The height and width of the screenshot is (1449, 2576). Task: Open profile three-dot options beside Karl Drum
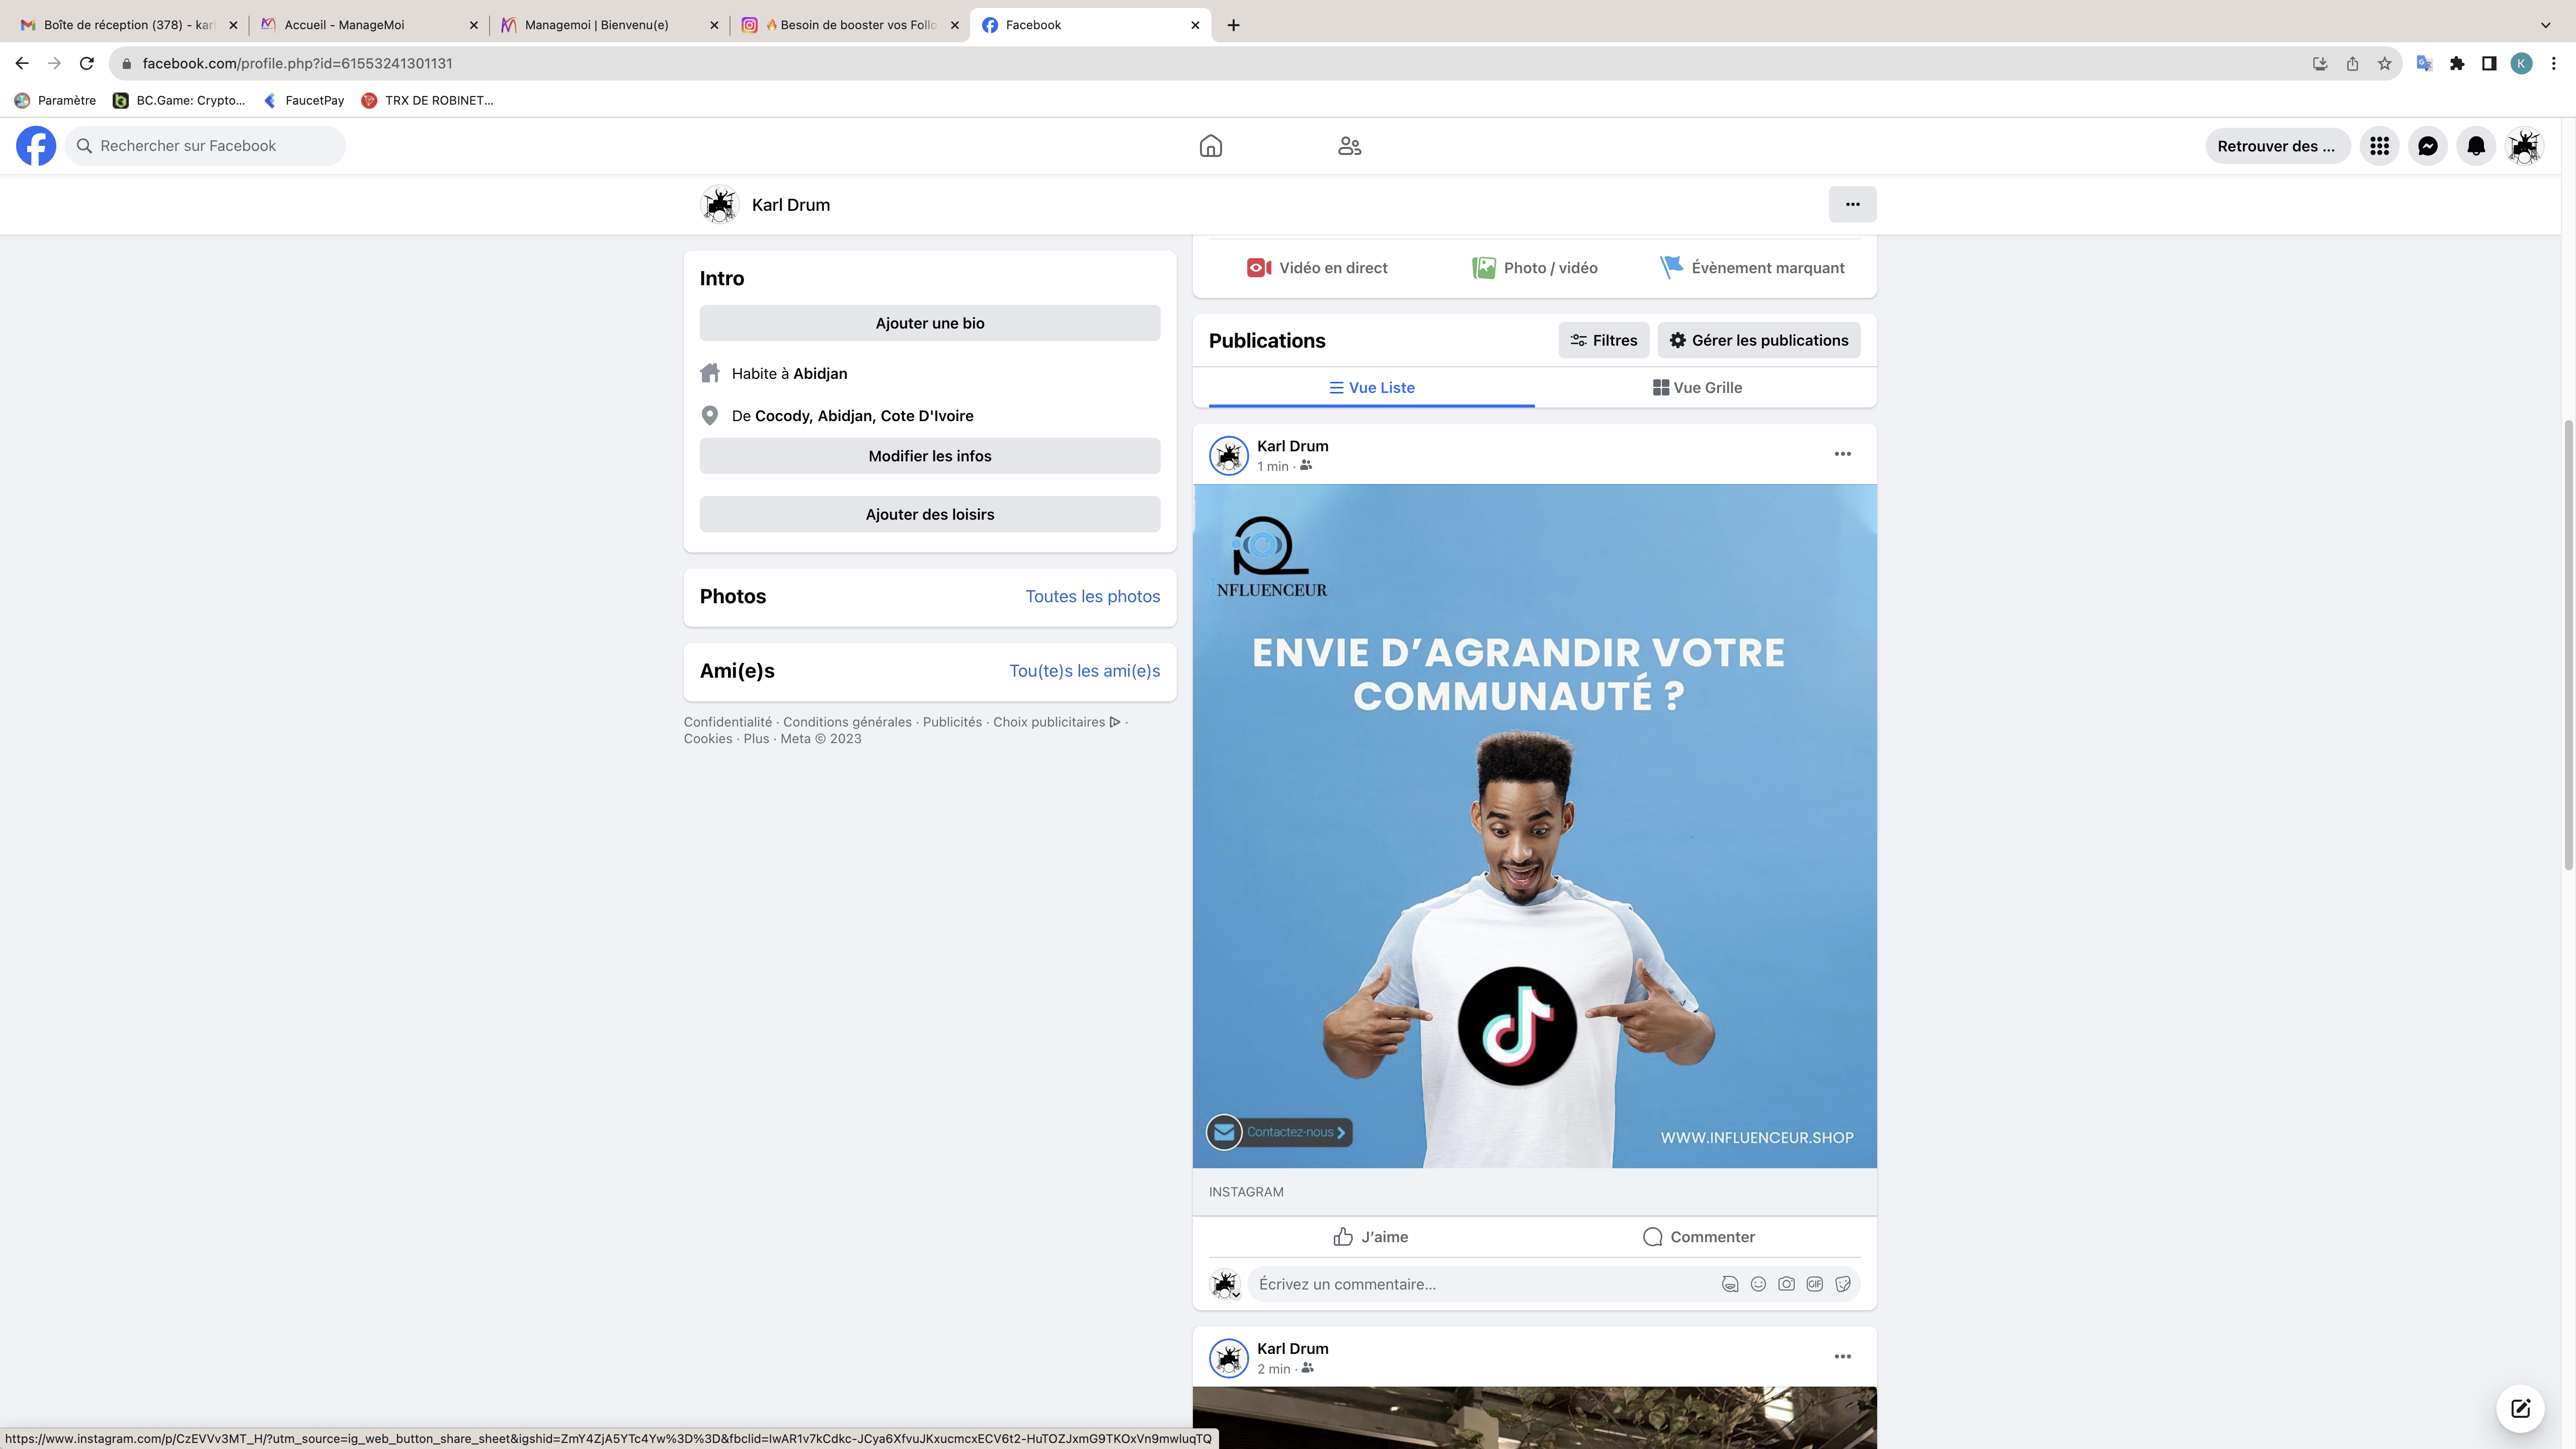(x=1852, y=204)
